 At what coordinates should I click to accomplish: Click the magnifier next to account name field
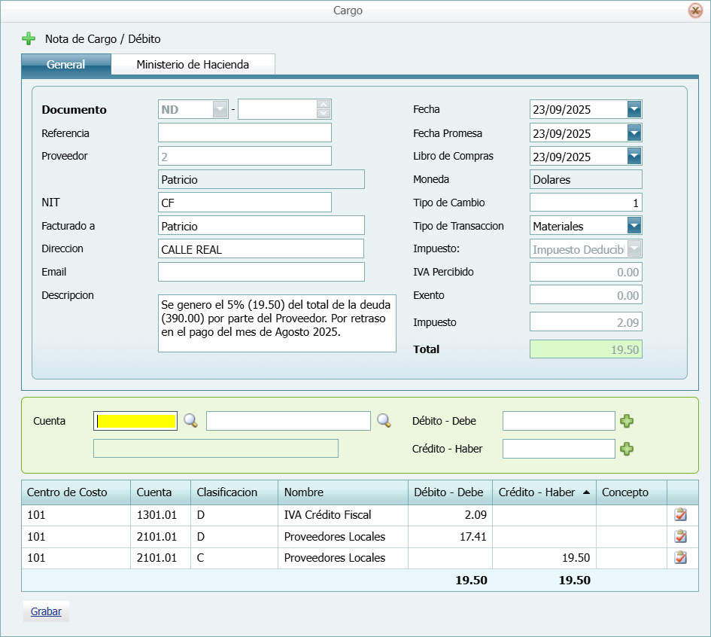tap(384, 421)
